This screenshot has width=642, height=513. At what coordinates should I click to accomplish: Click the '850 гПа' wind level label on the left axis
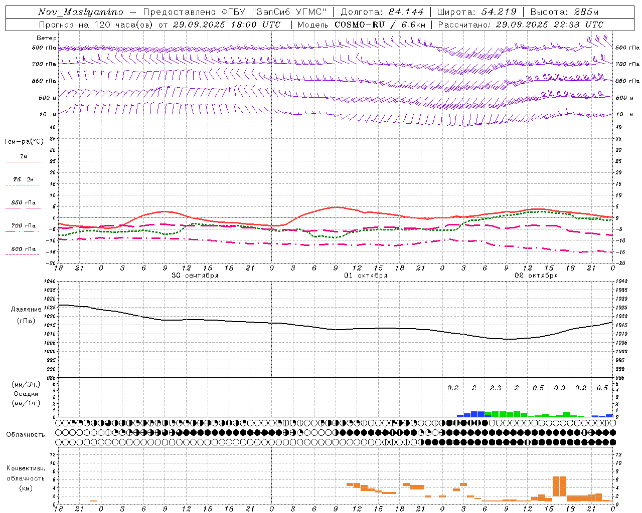[44, 81]
